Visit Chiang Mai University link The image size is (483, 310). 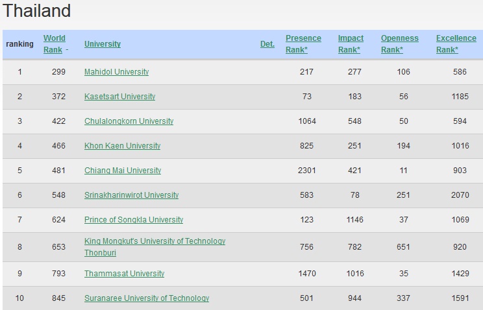point(122,171)
